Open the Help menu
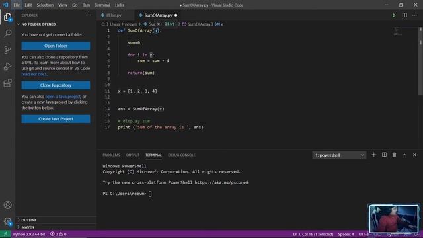423x238 pixels. pos(119,5)
